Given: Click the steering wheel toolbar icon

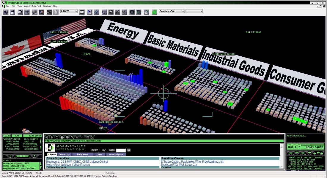Looking at the screenshot, I should pyautogui.click(x=104, y=12).
